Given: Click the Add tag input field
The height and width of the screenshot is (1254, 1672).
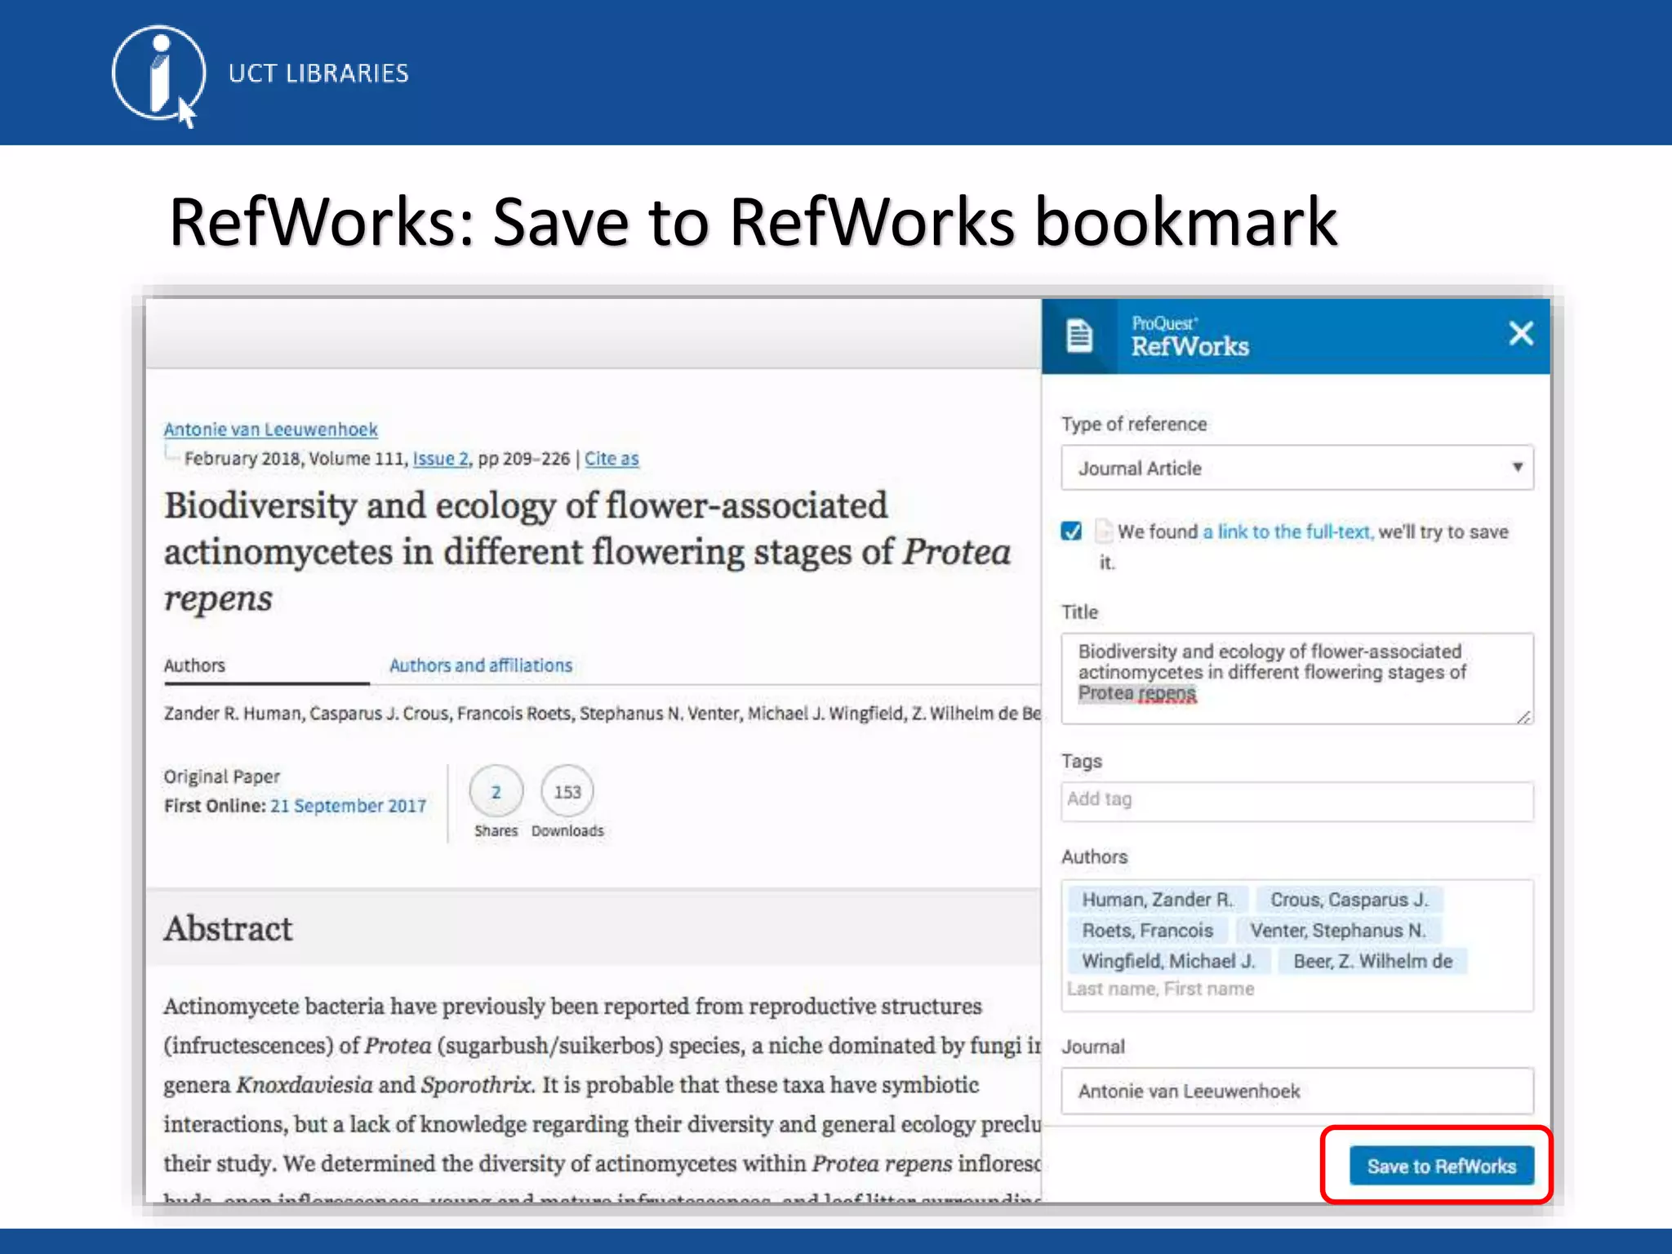Looking at the screenshot, I should pyautogui.click(x=1297, y=801).
